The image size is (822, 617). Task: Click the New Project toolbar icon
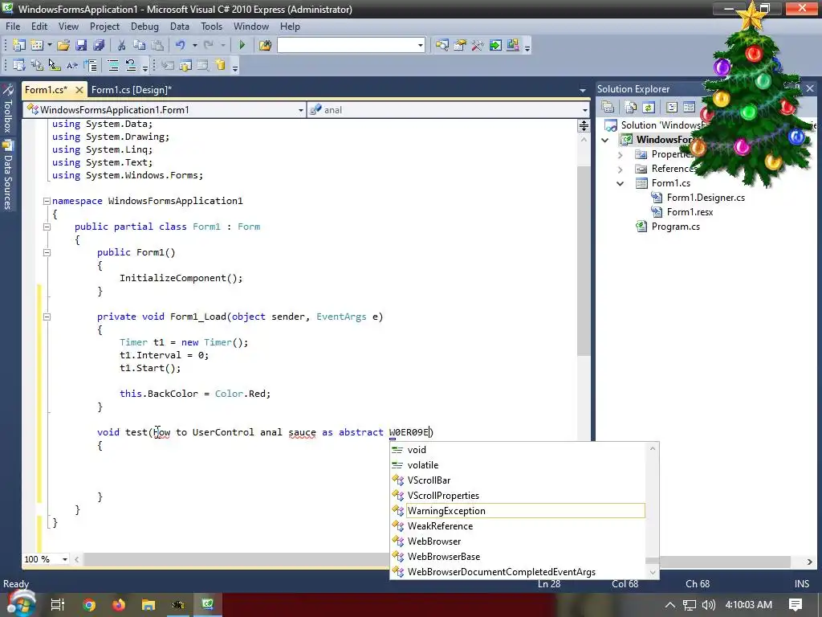click(x=19, y=46)
